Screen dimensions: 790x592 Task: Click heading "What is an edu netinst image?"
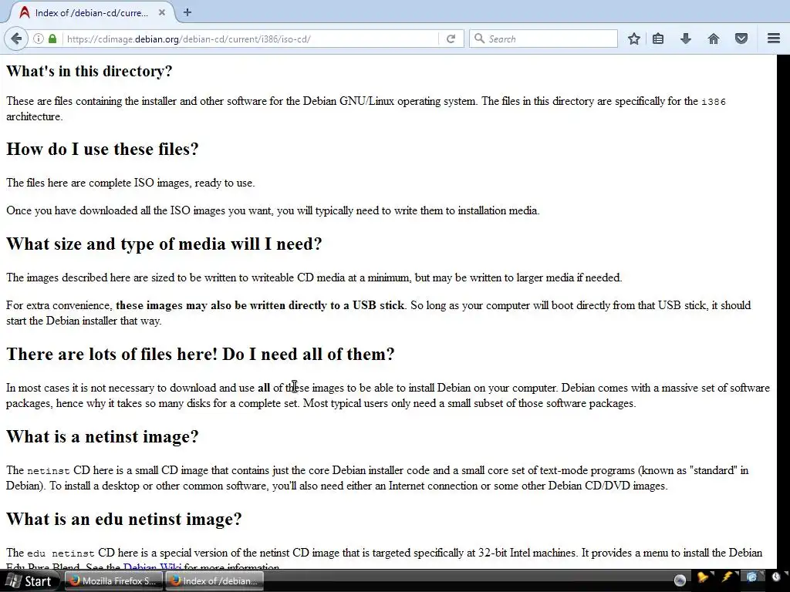(x=124, y=519)
